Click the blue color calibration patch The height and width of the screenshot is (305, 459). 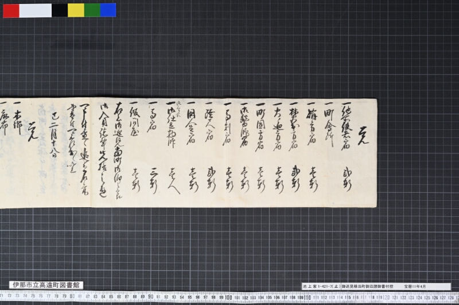pyautogui.click(x=108, y=10)
